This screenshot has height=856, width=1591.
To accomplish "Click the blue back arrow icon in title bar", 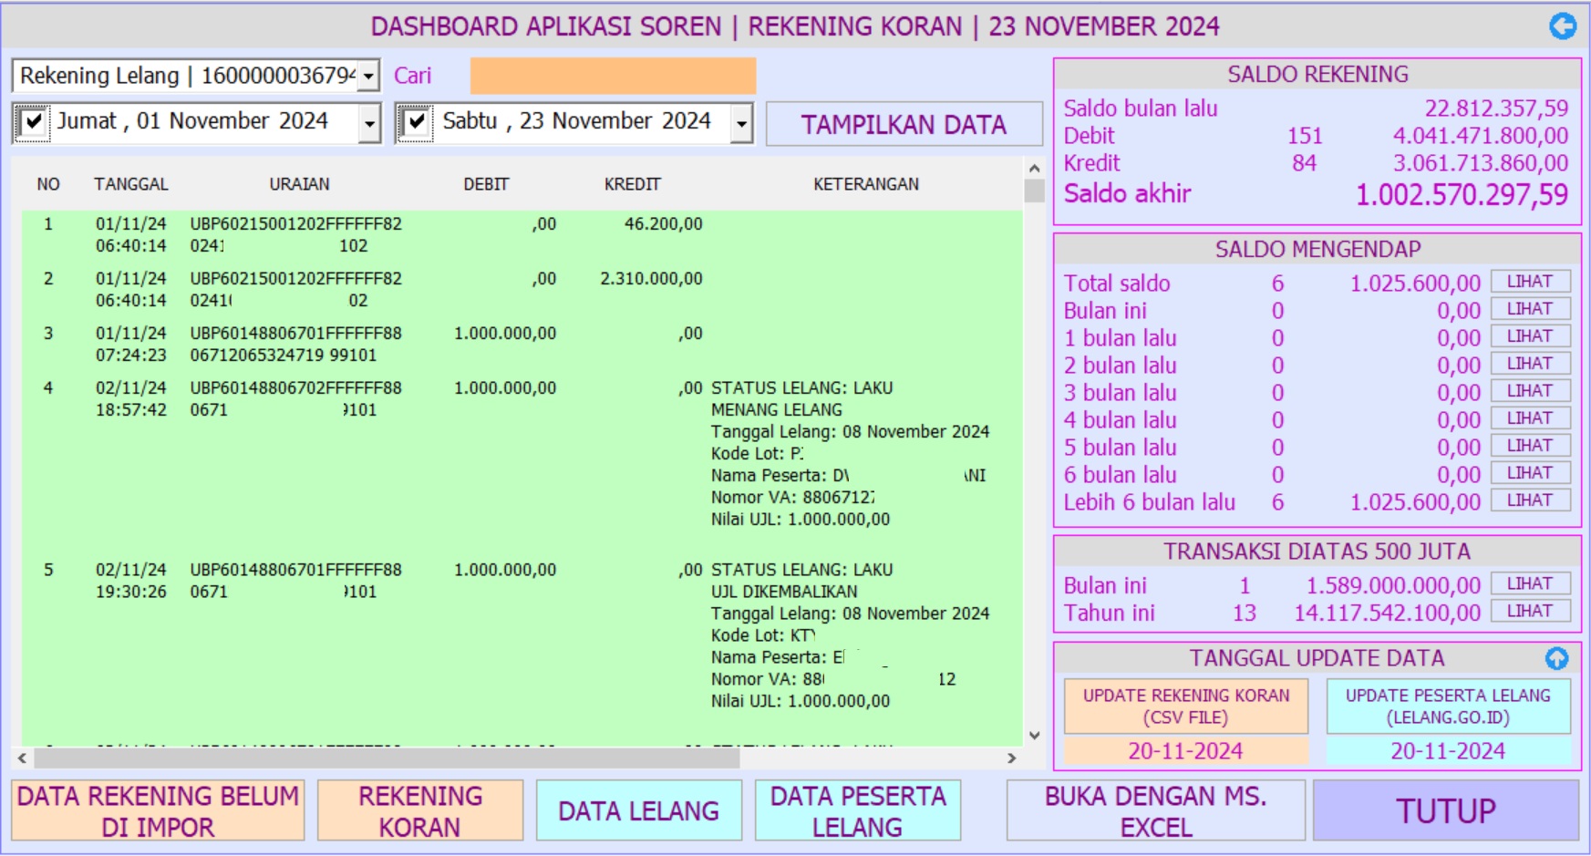I will pos(1563,26).
